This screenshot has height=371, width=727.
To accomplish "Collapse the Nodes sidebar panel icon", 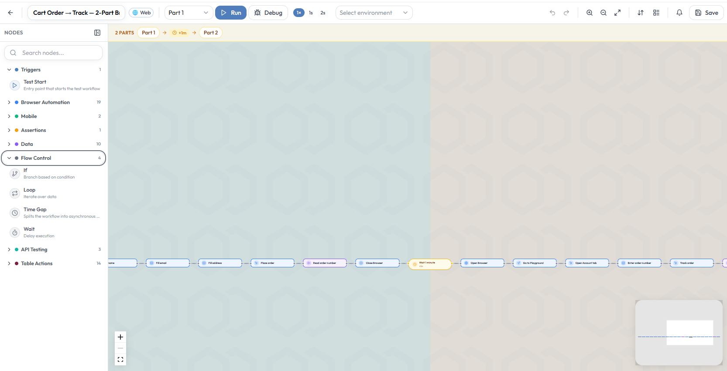I will (x=97, y=33).
